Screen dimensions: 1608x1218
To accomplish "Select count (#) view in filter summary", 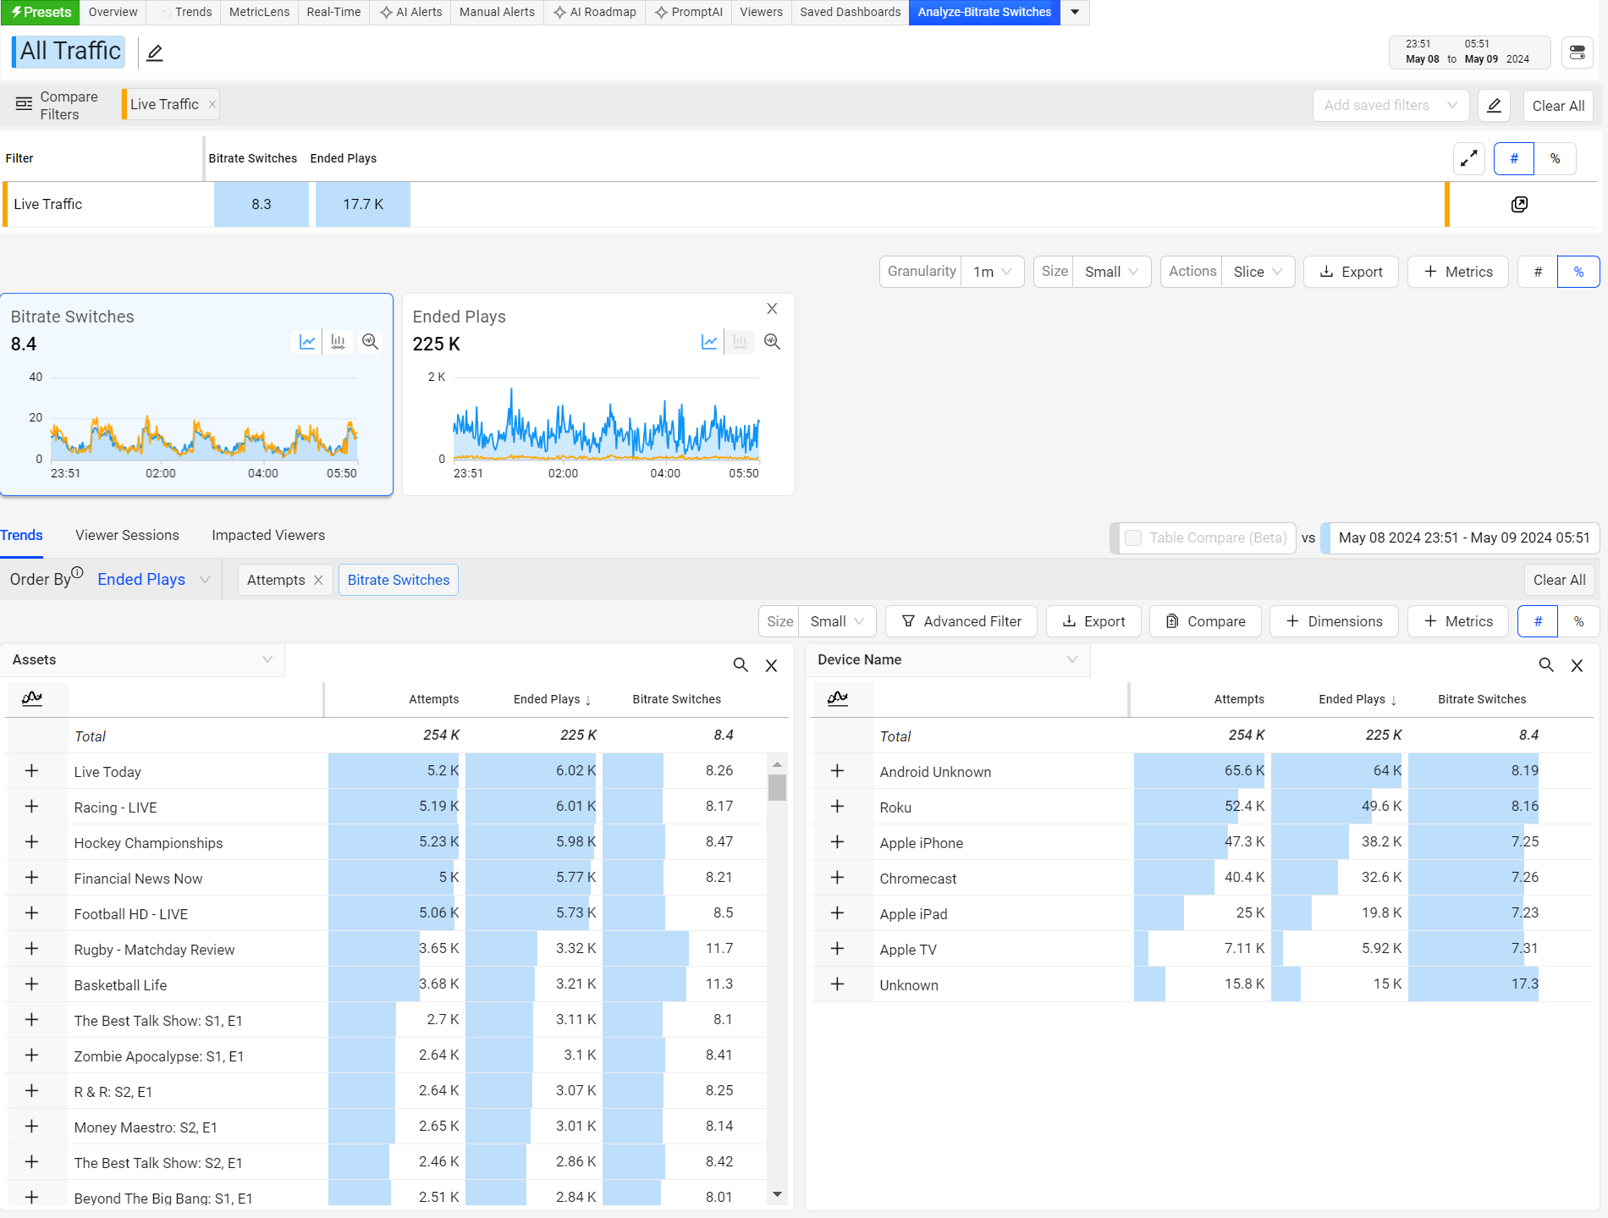I will [1514, 158].
